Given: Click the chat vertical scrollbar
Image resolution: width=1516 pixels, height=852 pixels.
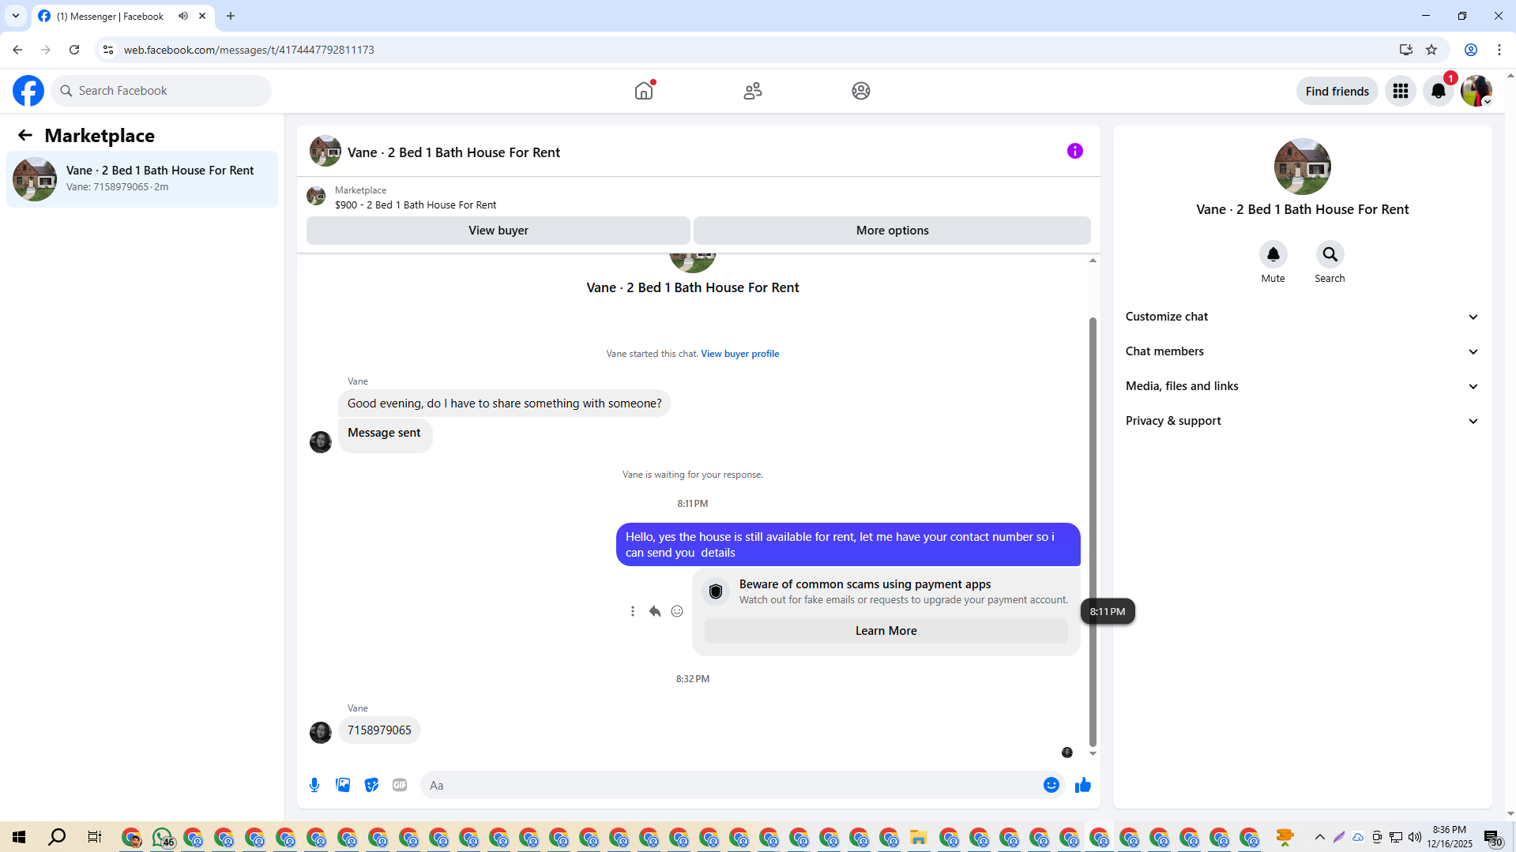Looking at the screenshot, I should pos(1093,531).
